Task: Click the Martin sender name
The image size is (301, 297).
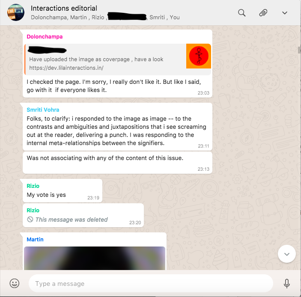Action: 35,240
